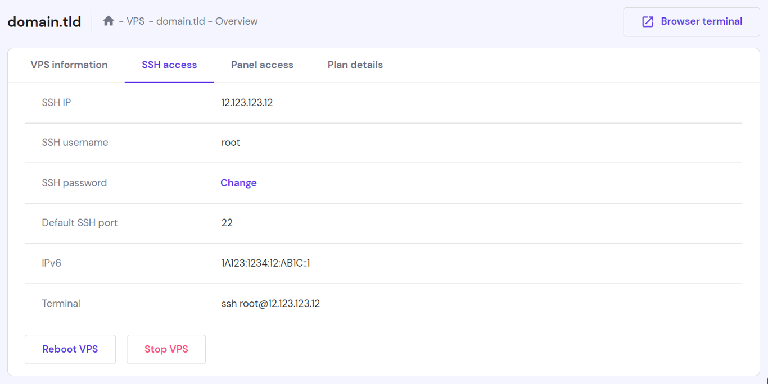Click the SSH password row label
The height and width of the screenshot is (384, 768).
(x=74, y=182)
